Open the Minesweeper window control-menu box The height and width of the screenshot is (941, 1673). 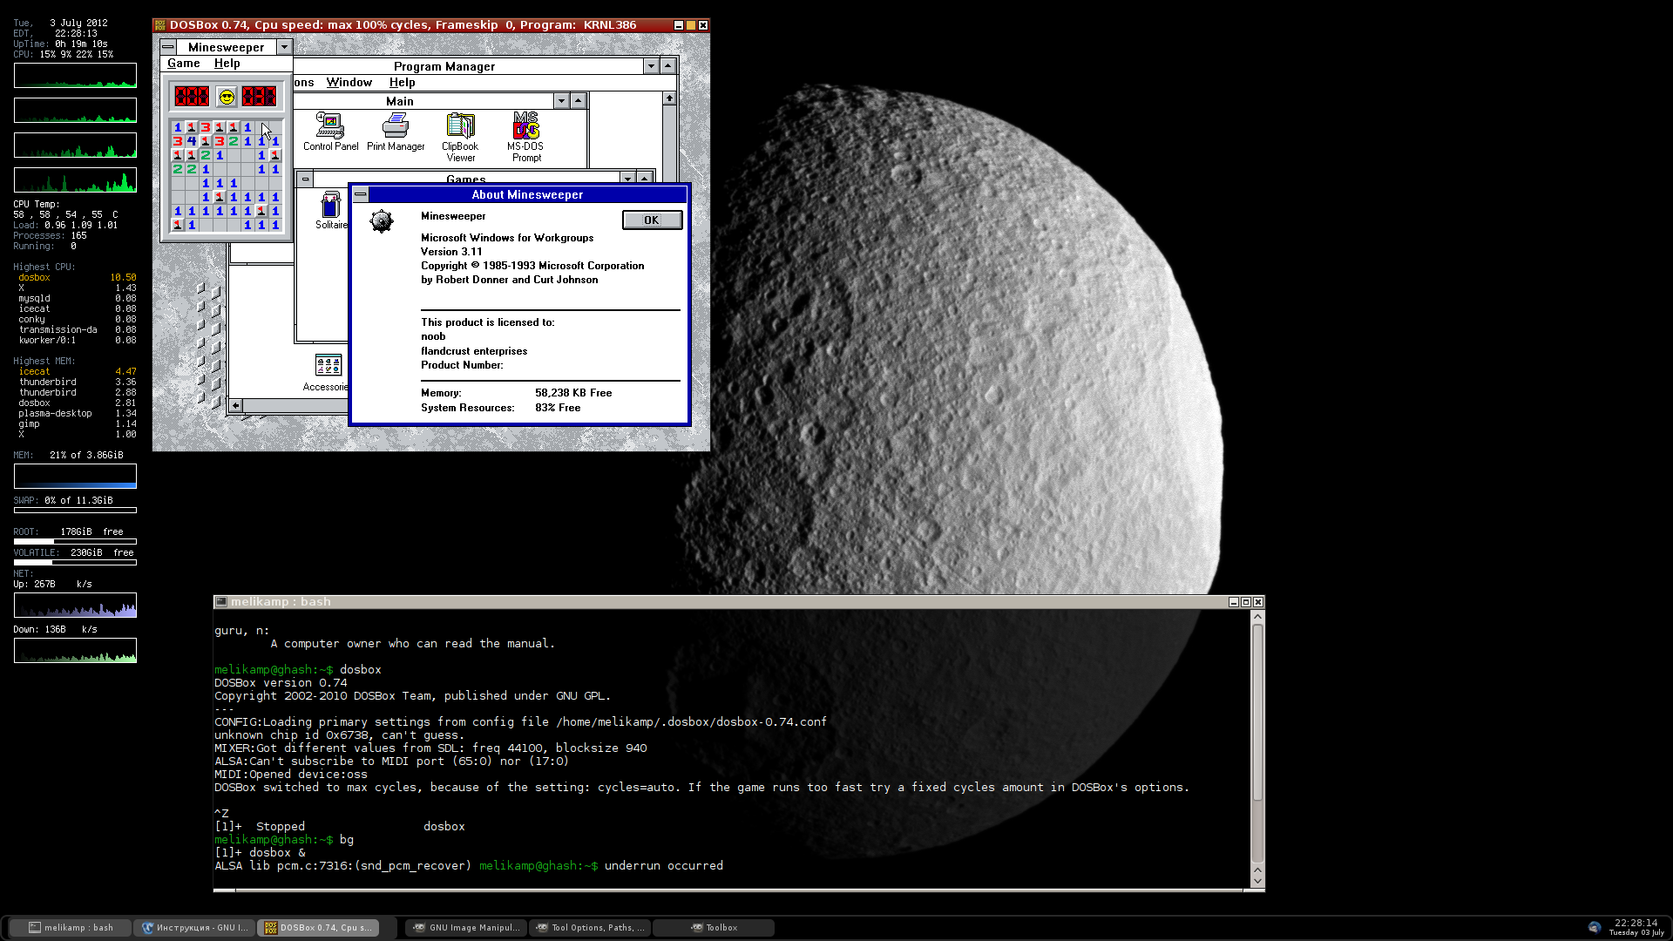tap(168, 47)
